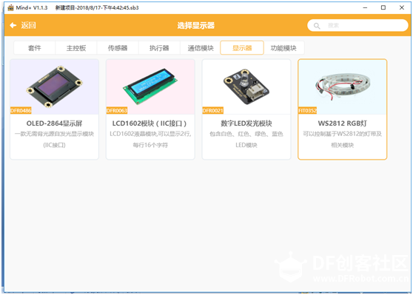Click the FIT0352 product tag
The height and width of the screenshot is (295, 413).
(308, 110)
